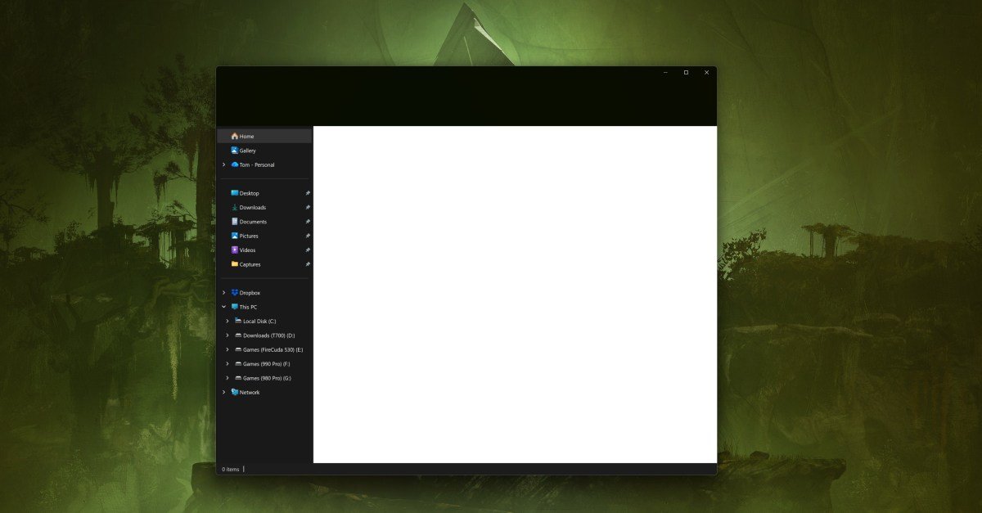982x513 pixels.
Task: Click the 0 items status bar label
Action: click(x=229, y=469)
